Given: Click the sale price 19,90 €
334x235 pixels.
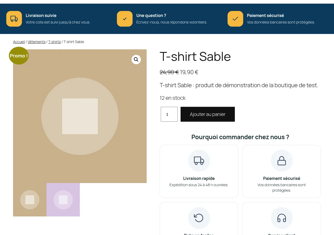Looking at the screenshot, I should 189,72.
